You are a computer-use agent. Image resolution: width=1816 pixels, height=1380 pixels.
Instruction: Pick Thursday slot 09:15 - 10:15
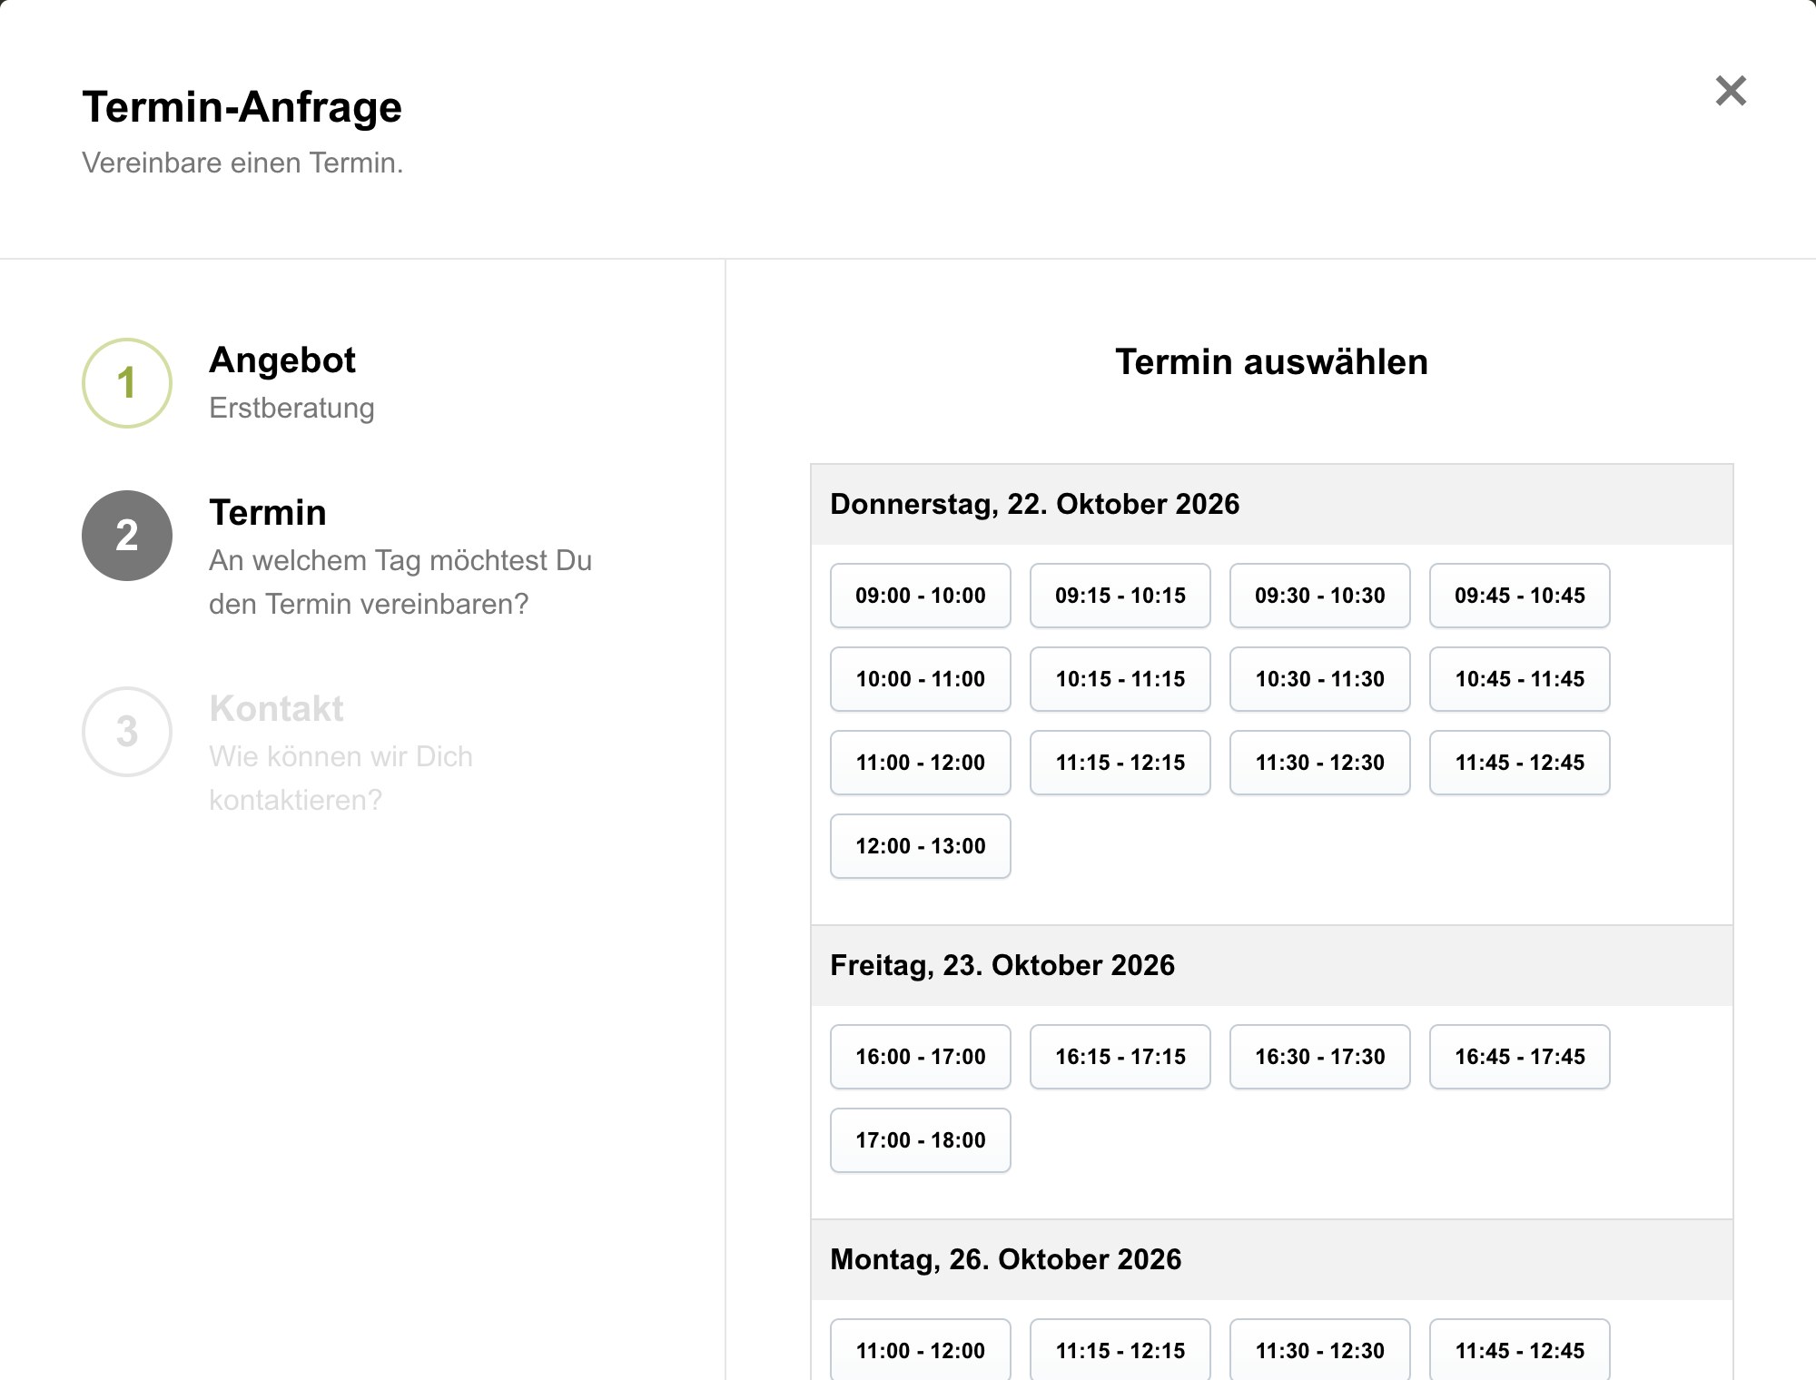(x=1120, y=596)
